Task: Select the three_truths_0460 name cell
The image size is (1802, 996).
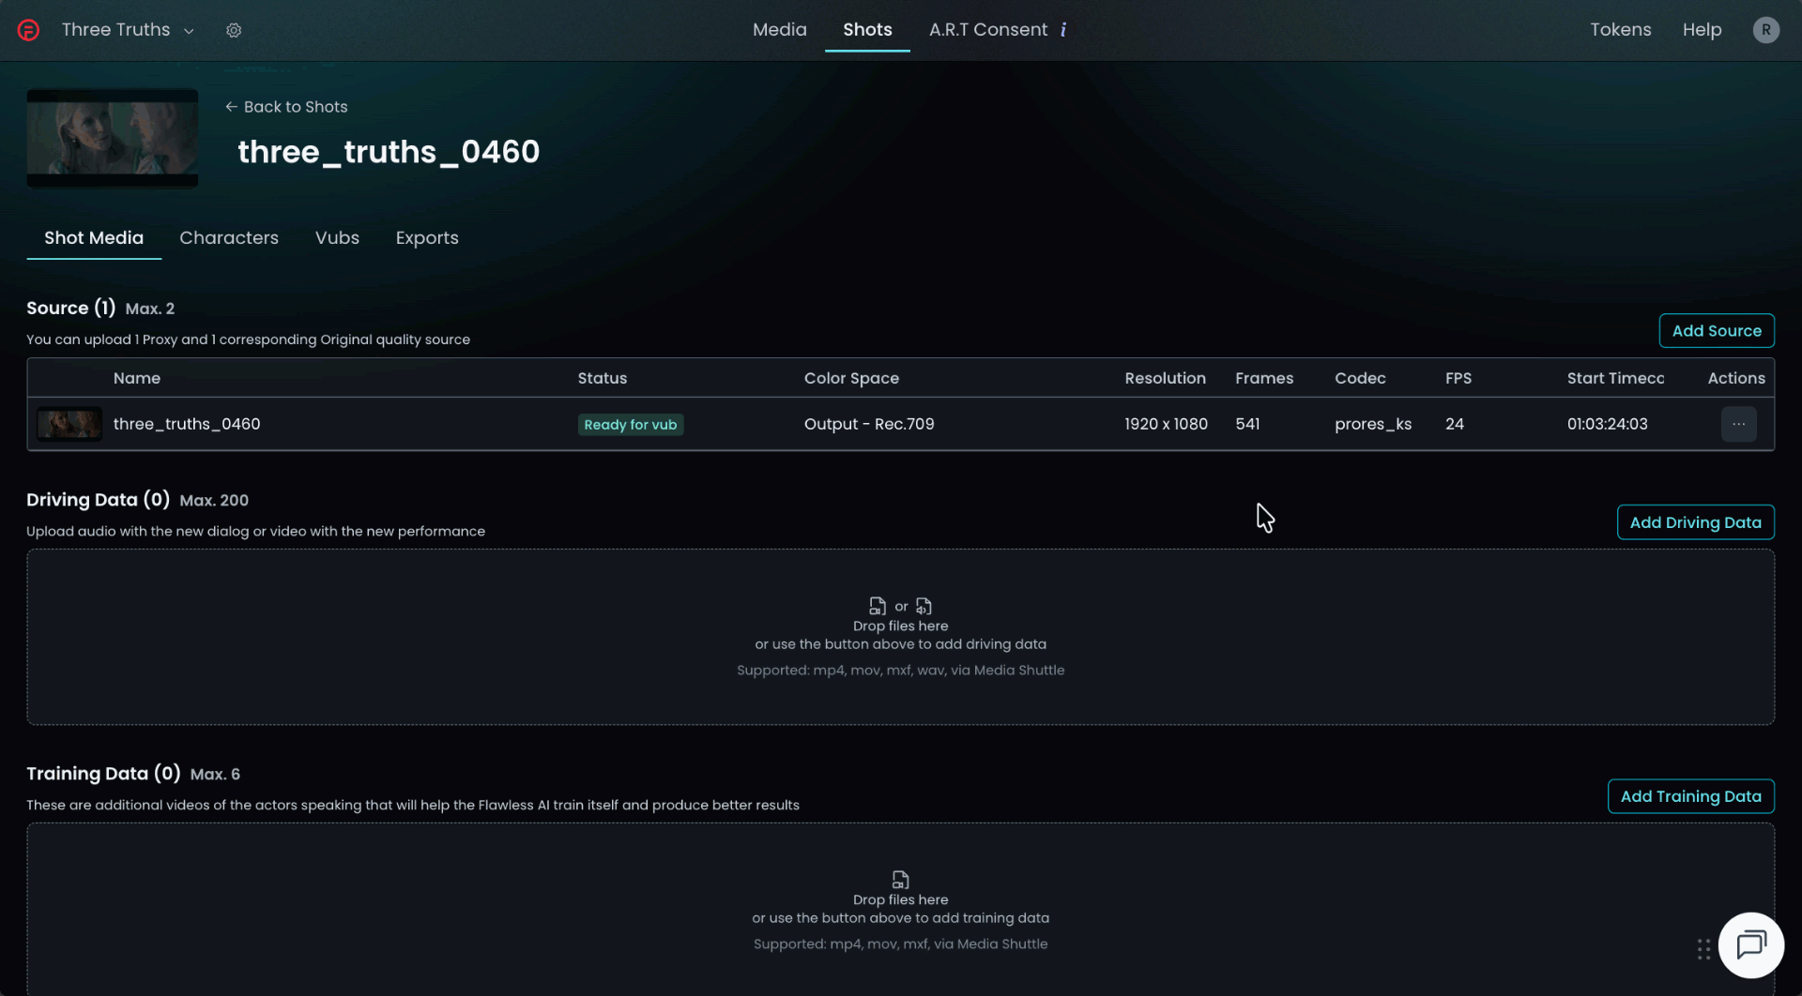Action: (187, 424)
